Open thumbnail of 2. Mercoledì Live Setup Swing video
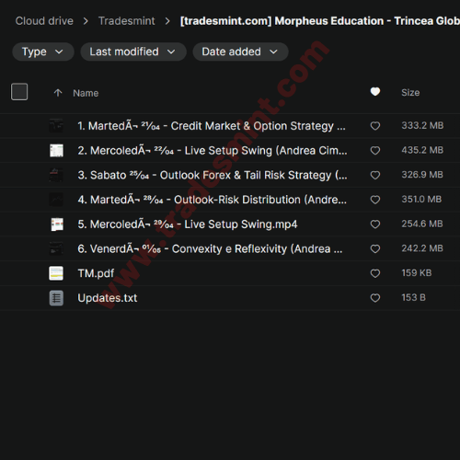Image resolution: width=460 pixels, height=460 pixels. tap(56, 151)
